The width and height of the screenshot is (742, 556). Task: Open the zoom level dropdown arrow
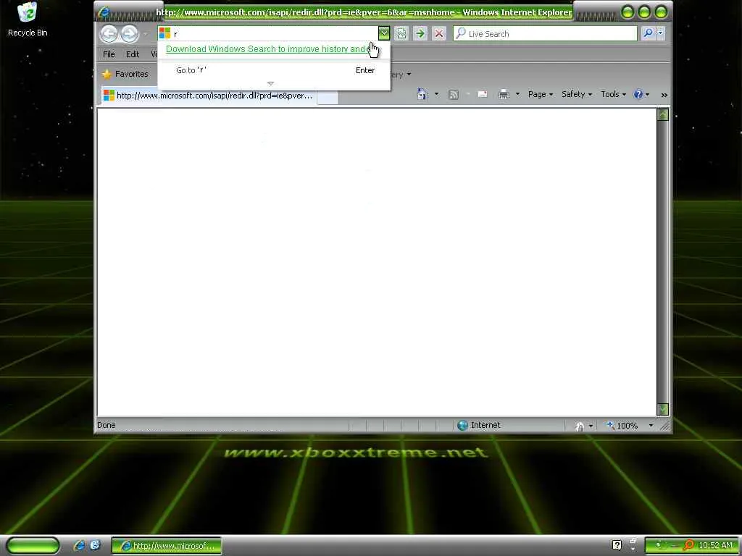pyautogui.click(x=651, y=426)
